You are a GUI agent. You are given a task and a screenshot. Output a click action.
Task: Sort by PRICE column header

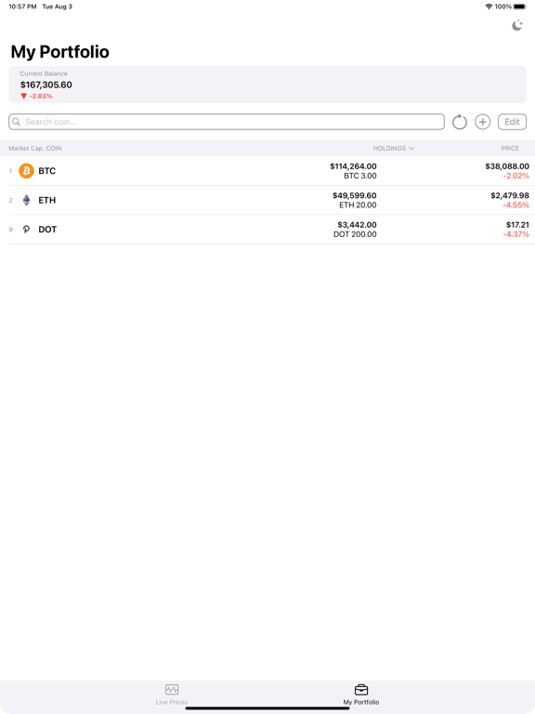(510, 149)
